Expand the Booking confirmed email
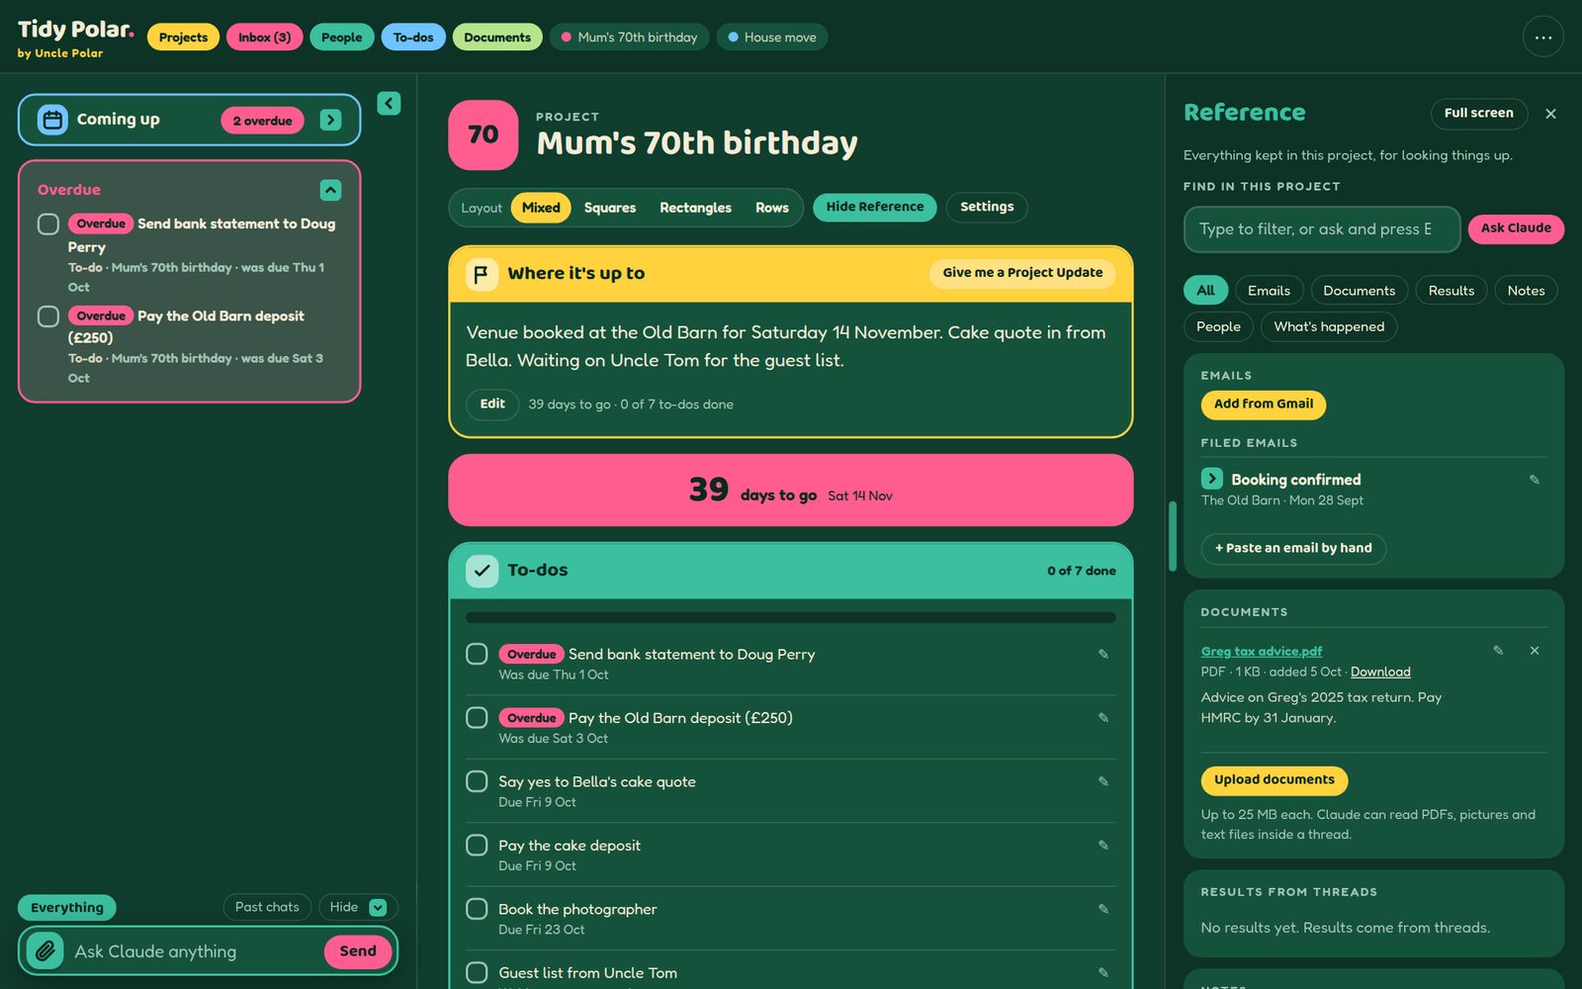1582x989 pixels. 1211,479
